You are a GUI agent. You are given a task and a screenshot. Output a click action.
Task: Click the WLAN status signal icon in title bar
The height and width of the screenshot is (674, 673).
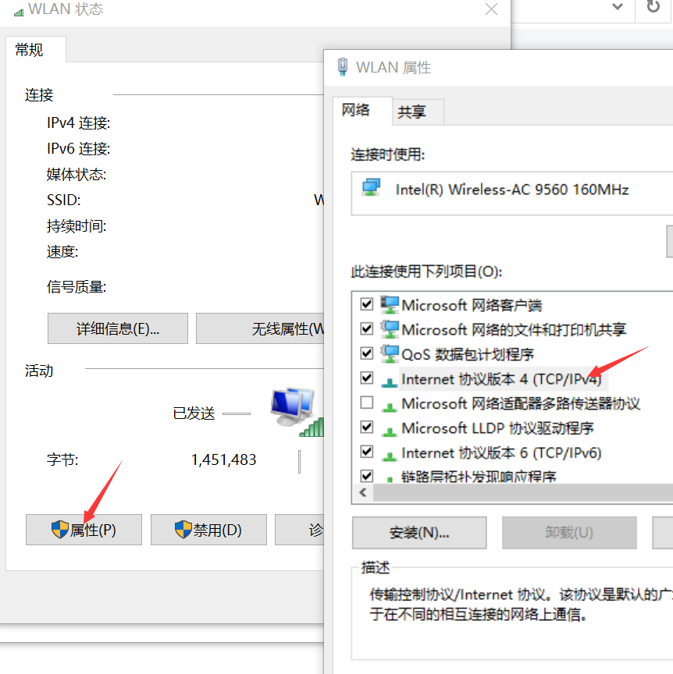(x=19, y=12)
